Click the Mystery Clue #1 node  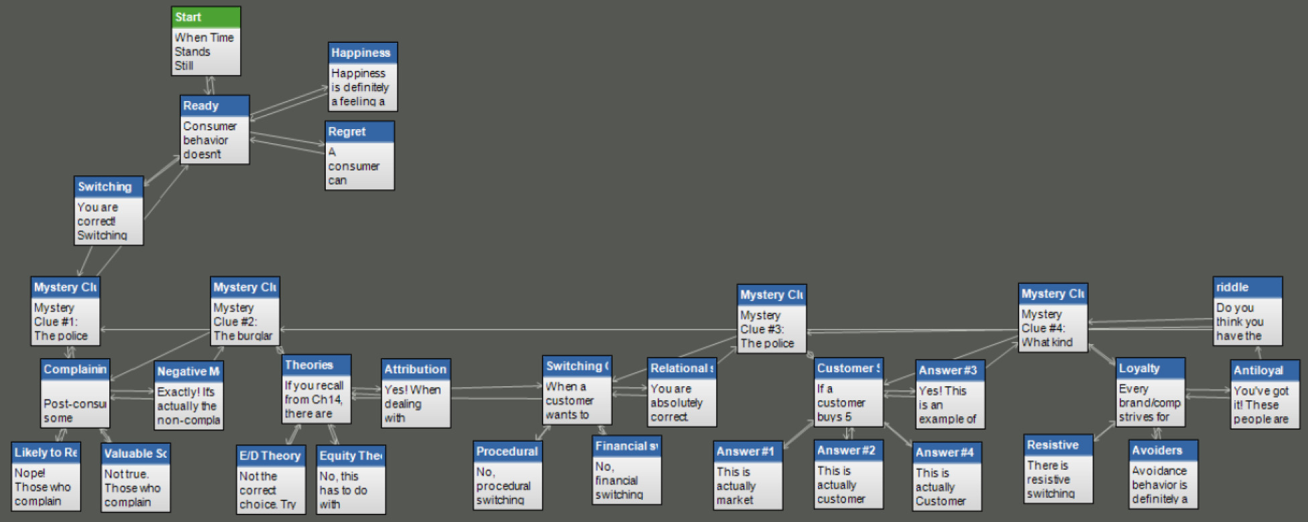[65, 311]
